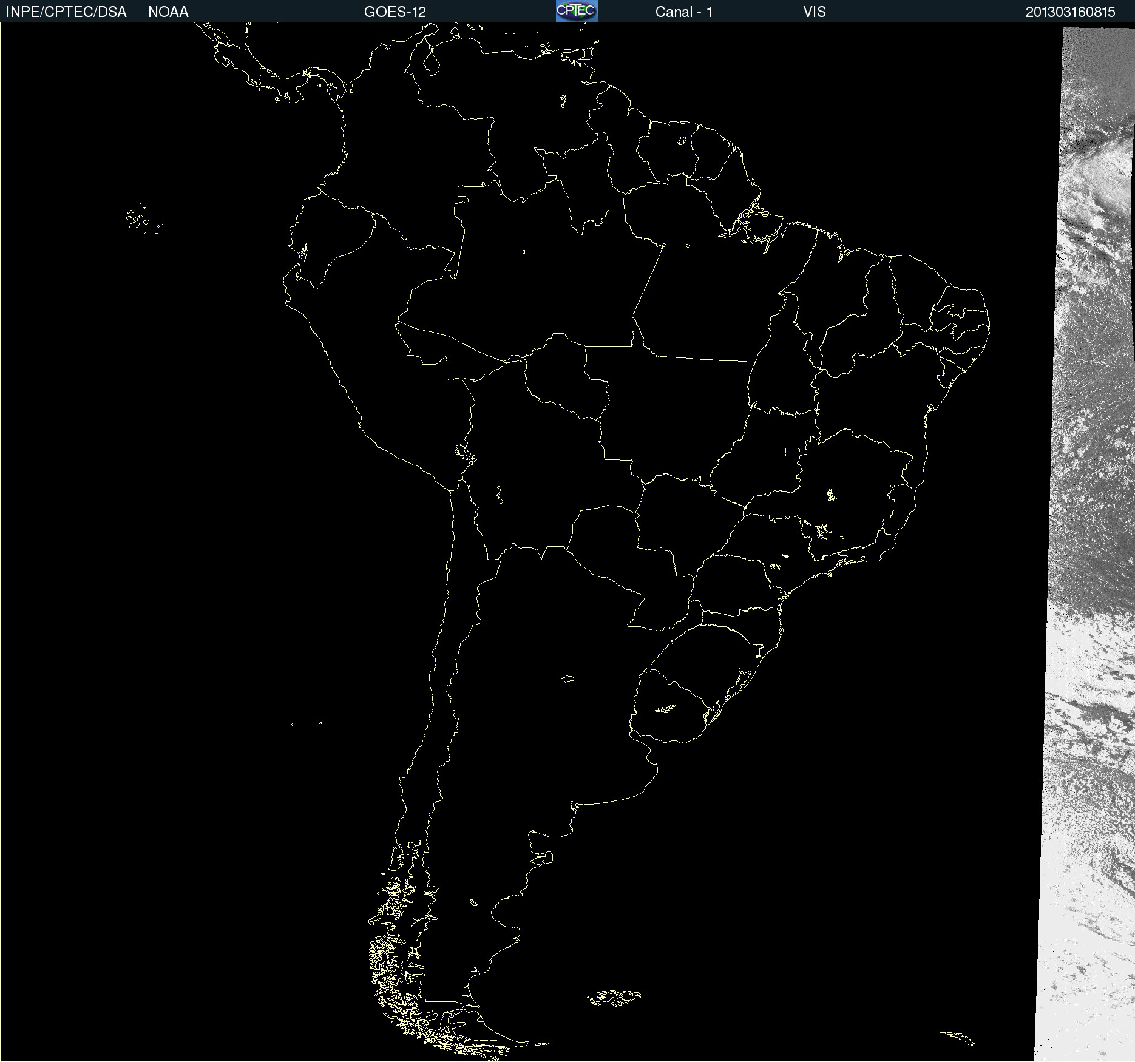
Task: Click the Canal - 1 label
Action: point(684,12)
